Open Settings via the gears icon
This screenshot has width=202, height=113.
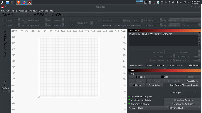57,15
